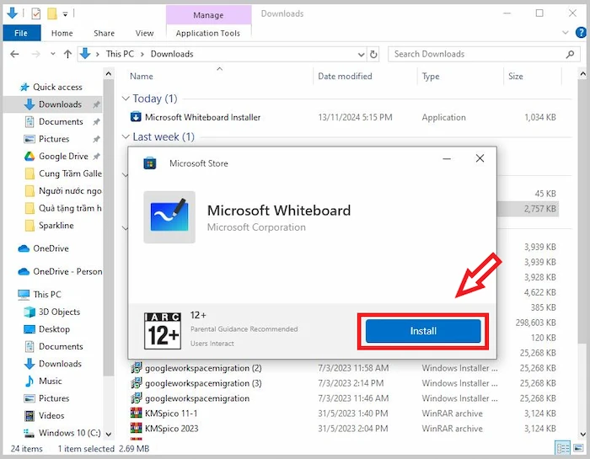Click the IARC 12+ rating badge
This screenshot has width=590, height=459.
(x=163, y=331)
